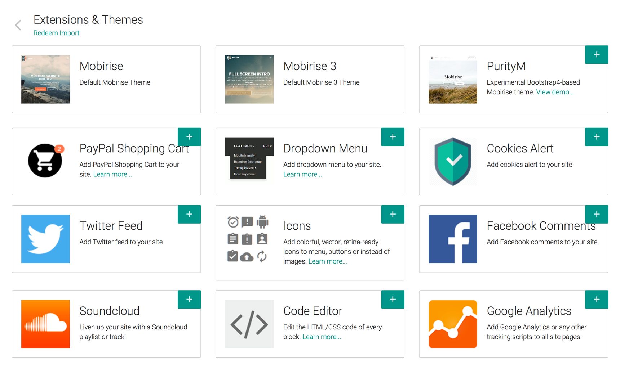This screenshot has height=387, width=620.
Task: Add the Icons extension with plus button
Action: pyautogui.click(x=393, y=214)
